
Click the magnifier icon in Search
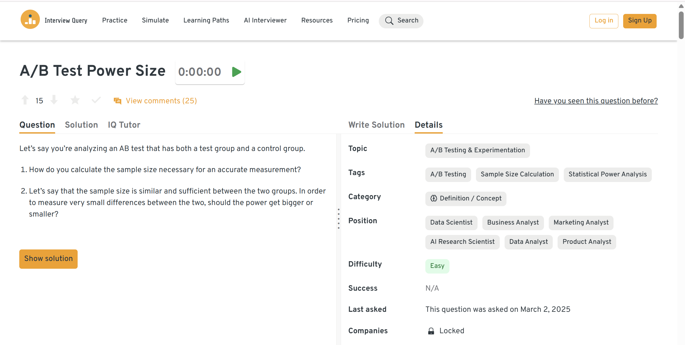point(389,21)
